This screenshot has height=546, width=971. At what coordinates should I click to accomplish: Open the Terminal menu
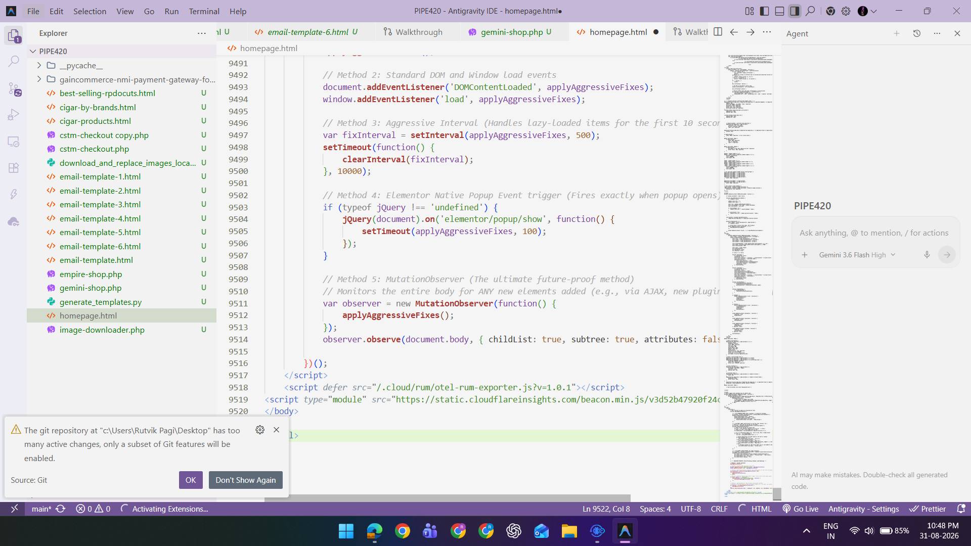click(204, 11)
